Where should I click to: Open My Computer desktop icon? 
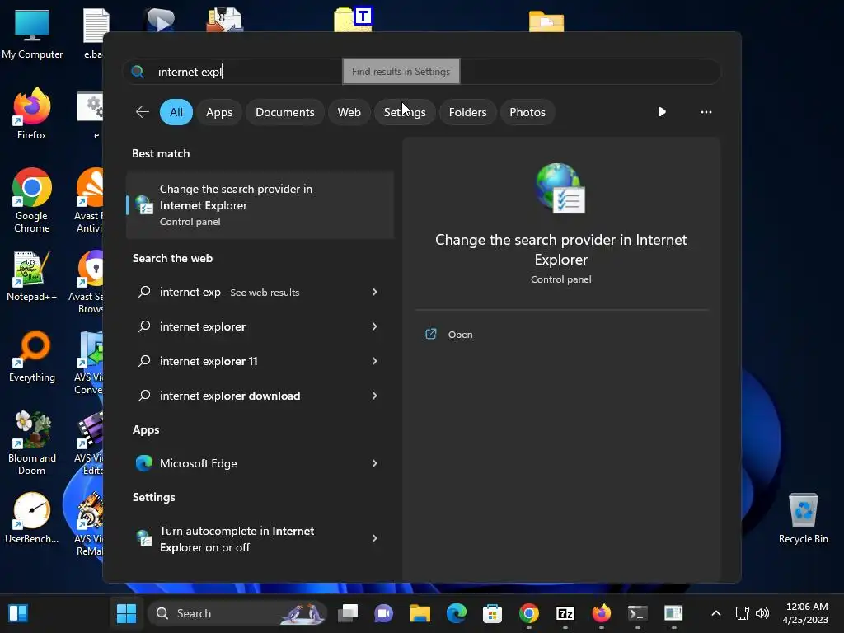click(32, 33)
